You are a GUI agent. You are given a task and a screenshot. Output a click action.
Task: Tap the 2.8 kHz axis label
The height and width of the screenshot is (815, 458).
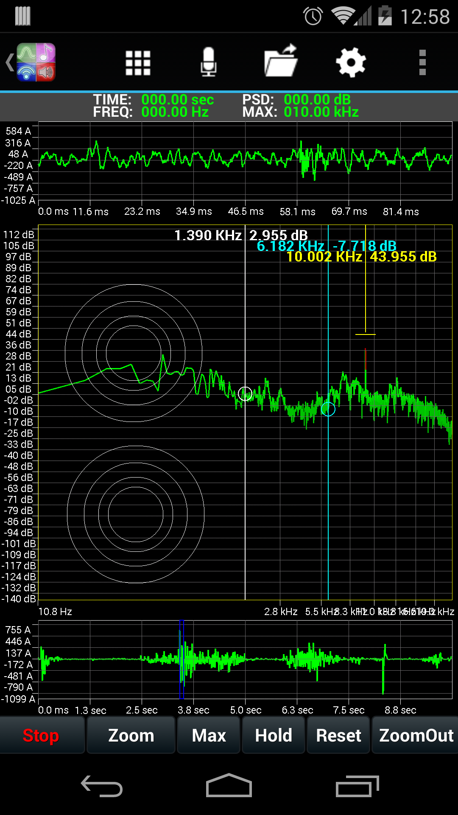pyautogui.click(x=281, y=612)
